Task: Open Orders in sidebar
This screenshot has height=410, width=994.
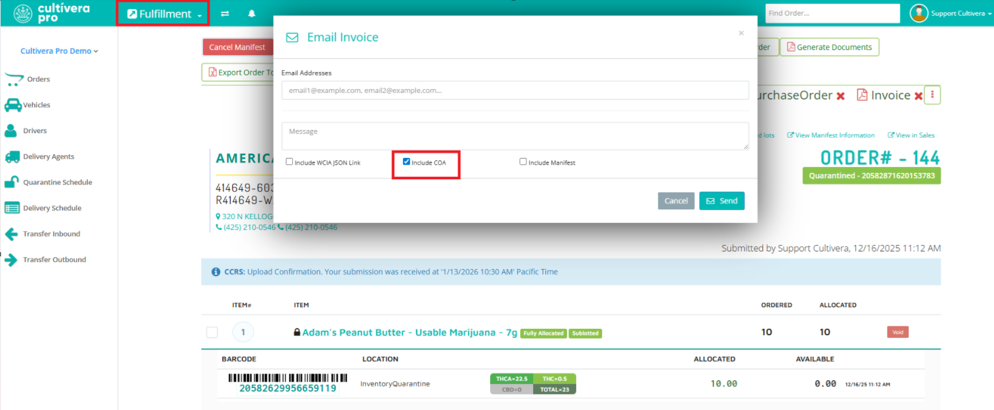Action: (x=38, y=79)
